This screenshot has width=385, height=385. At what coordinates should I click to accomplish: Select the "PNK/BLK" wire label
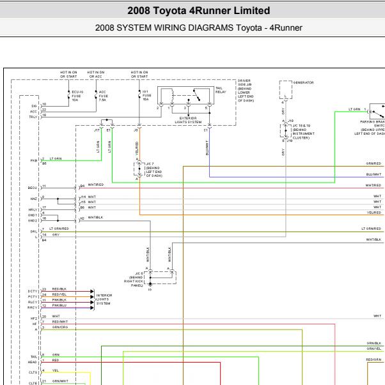point(59,300)
